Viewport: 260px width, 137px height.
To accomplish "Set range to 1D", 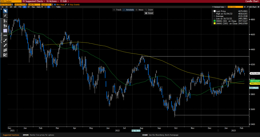I will click(2, 7).
